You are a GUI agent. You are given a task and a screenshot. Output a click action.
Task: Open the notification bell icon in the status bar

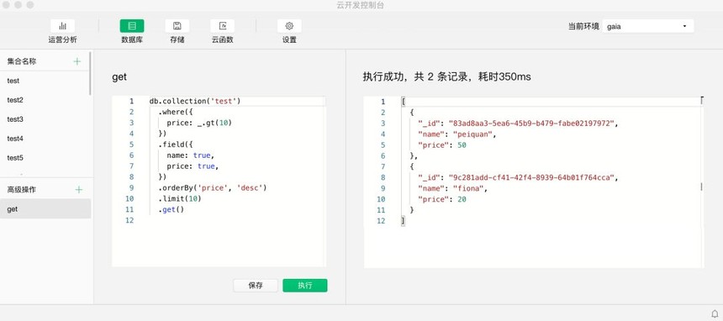point(715,313)
